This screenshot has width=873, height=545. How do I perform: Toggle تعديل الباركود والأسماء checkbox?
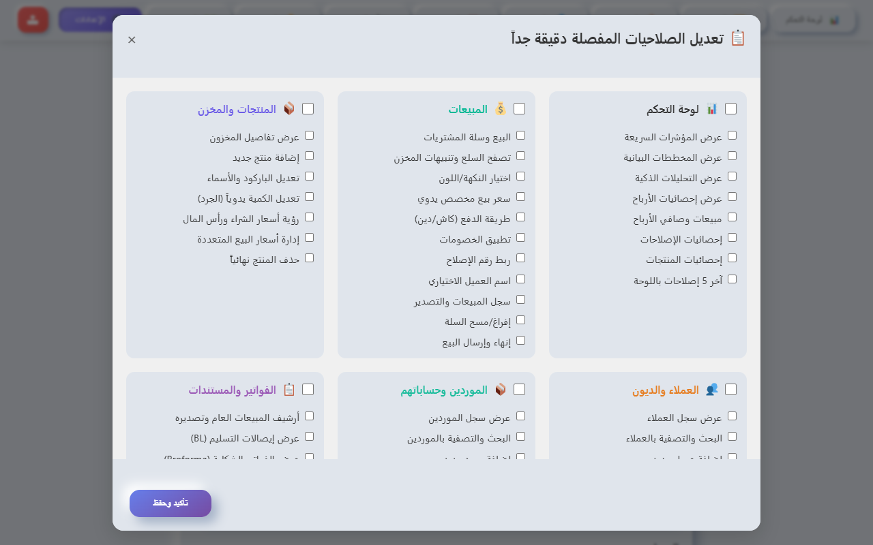[309, 176]
